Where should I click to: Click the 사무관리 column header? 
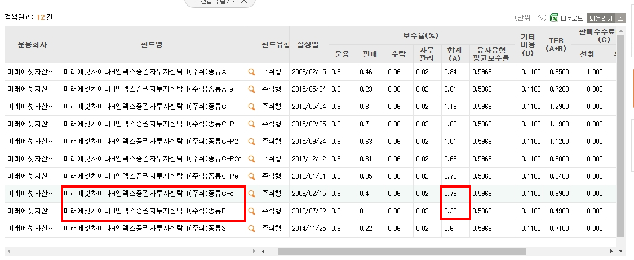[x=427, y=54]
